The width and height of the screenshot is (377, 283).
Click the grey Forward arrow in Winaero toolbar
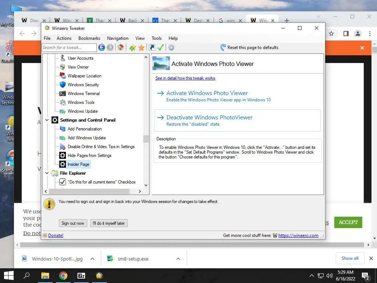(110, 48)
